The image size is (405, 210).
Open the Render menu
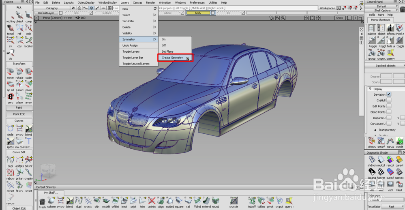(150, 2)
